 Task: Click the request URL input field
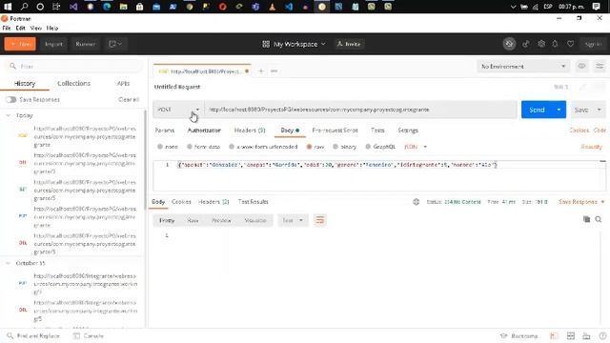(360, 110)
